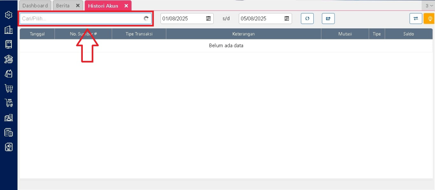Click the orange lightbulb tips button

tap(429, 19)
